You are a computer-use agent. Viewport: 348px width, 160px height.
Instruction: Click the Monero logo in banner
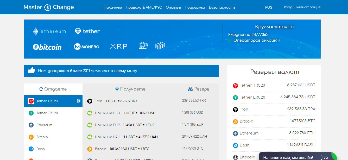point(87,47)
